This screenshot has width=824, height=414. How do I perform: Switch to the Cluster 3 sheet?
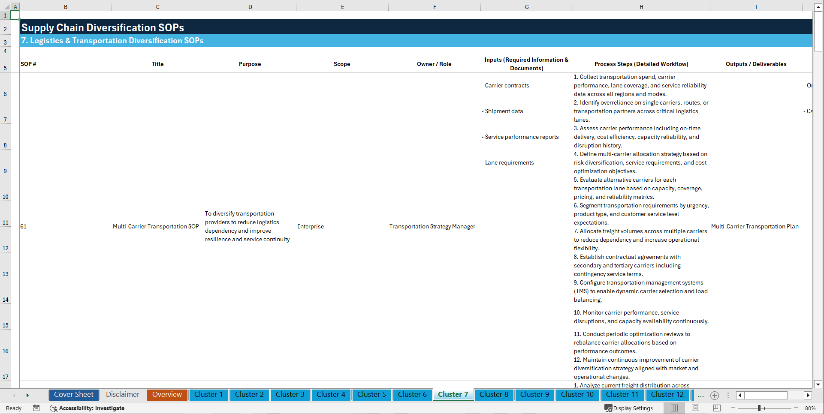click(290, 395)
